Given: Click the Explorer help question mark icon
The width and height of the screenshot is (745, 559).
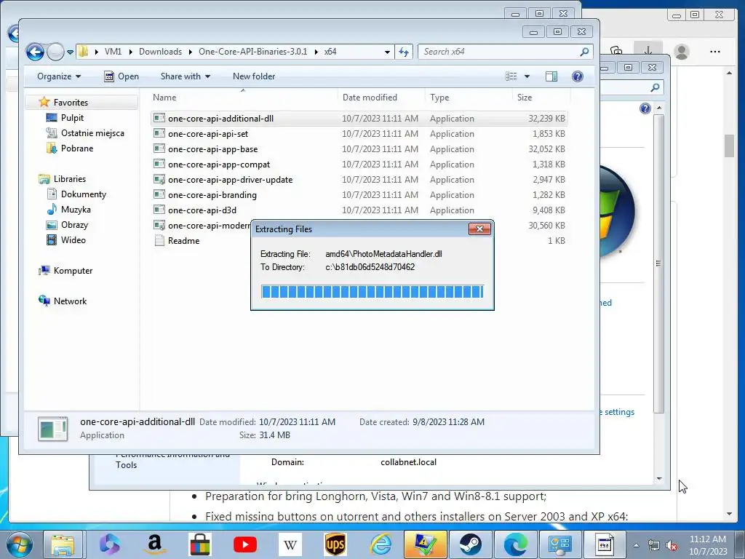Looking at the screenshot, I should 577,76.
